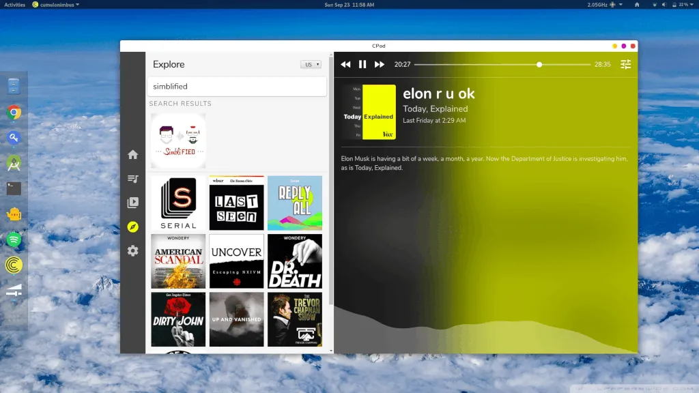The image size is (699, 393).
Task: Launch Google Chrome from the dock
Action: click(14, 113)
